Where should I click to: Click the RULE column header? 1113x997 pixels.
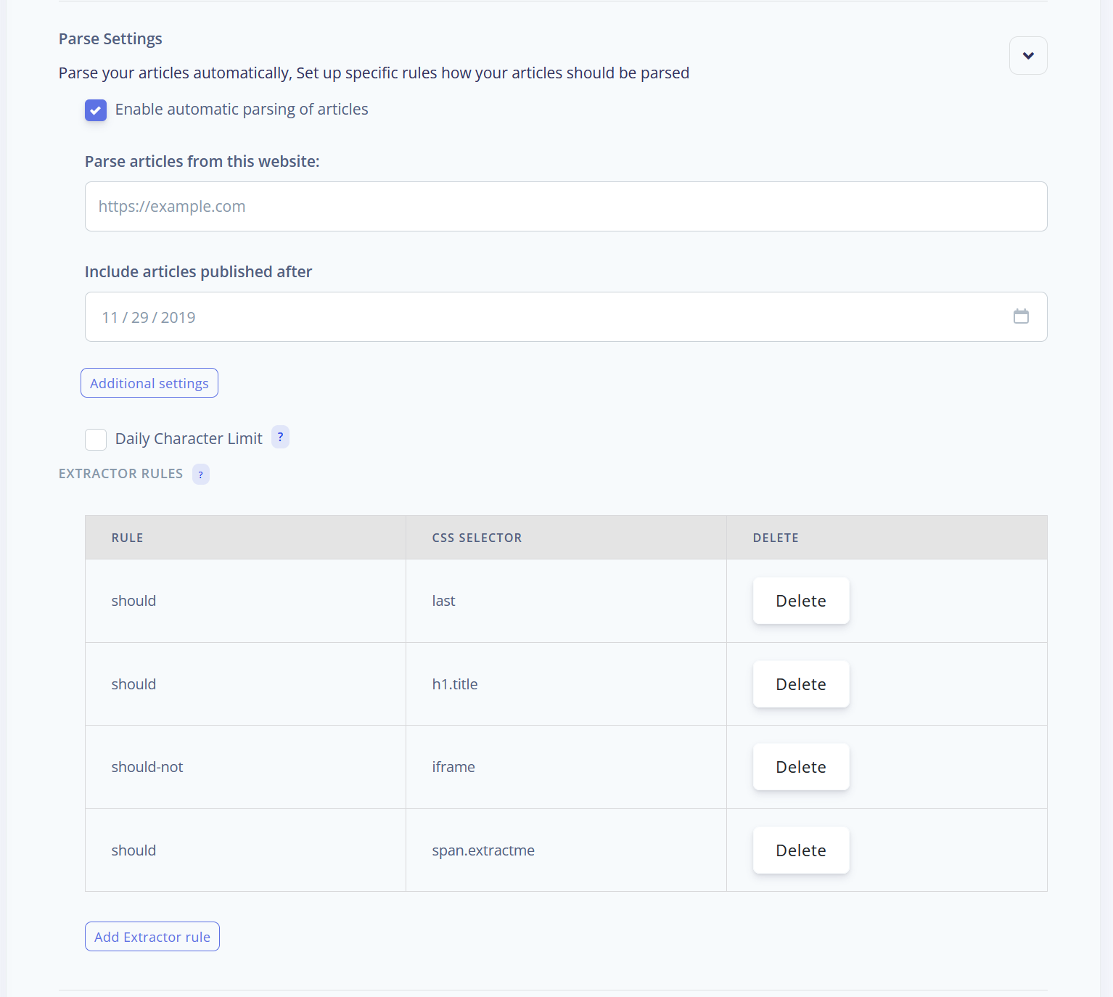[128, 538]
